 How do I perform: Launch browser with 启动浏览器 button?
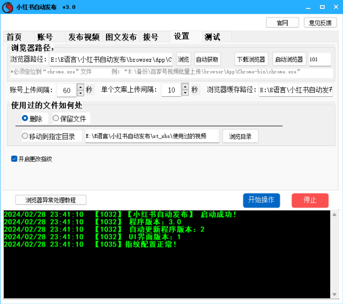pyautogui.click(x=289, y=59)
